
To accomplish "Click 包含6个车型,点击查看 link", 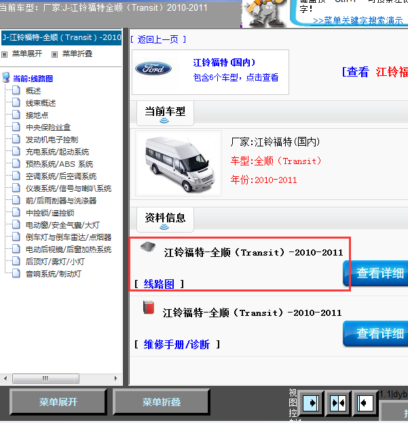I will point(236,77).
